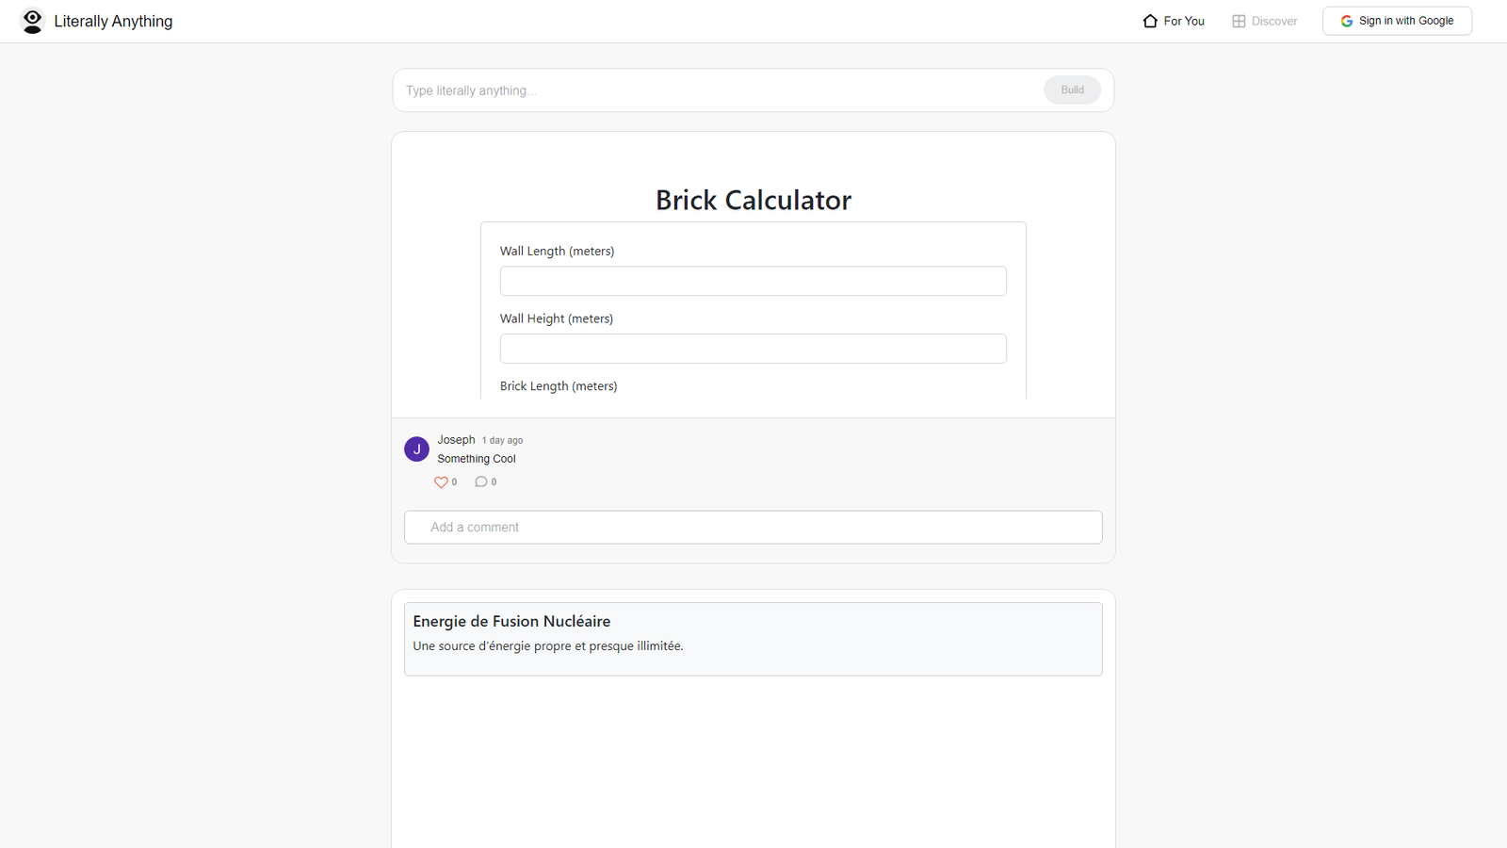The width and height of the screenshot is (1507, 848).
Task: Like Joseph's post with the heart icon
Action: [440, 482]
